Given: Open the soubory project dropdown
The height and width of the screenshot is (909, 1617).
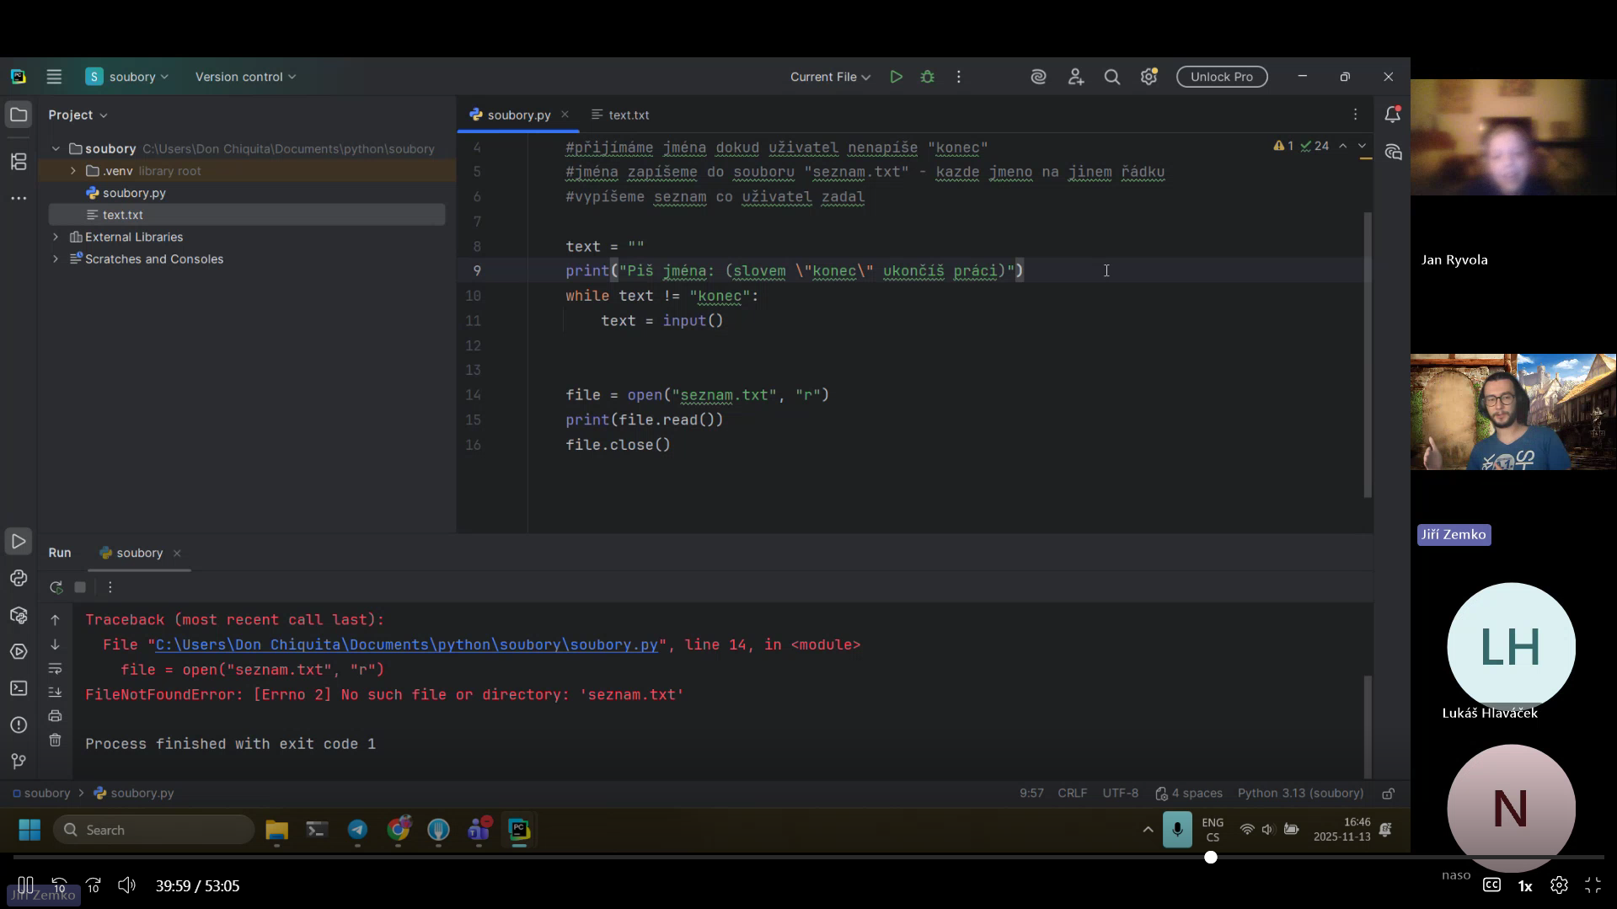Looking at the screenshot, I should (127, 77).
